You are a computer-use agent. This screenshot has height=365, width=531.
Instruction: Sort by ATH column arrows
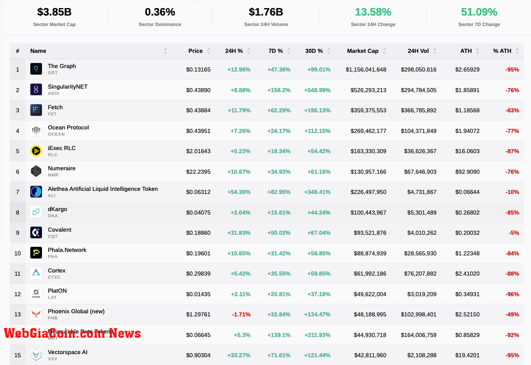(x=478, y=51)
